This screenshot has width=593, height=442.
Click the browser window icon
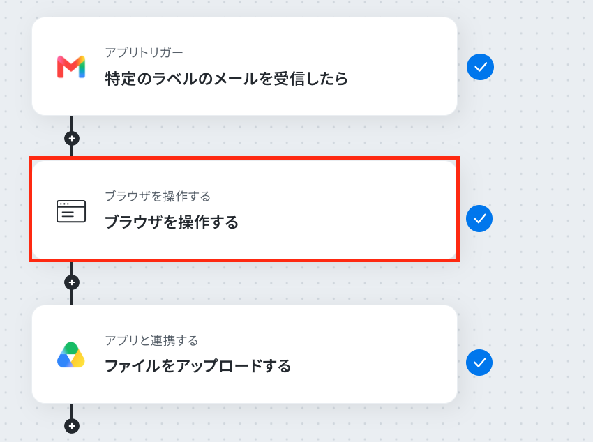tap(71, 211)
